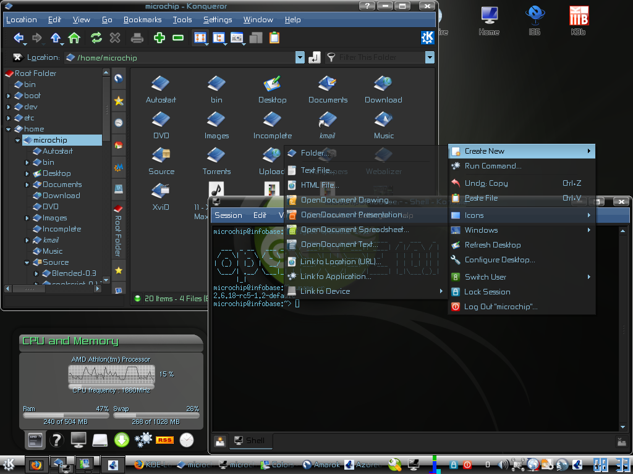The height and width of the screenshot is (474, 633).
Task: Go up one directory with Up arrow
Action: click(x=55, y=38)
